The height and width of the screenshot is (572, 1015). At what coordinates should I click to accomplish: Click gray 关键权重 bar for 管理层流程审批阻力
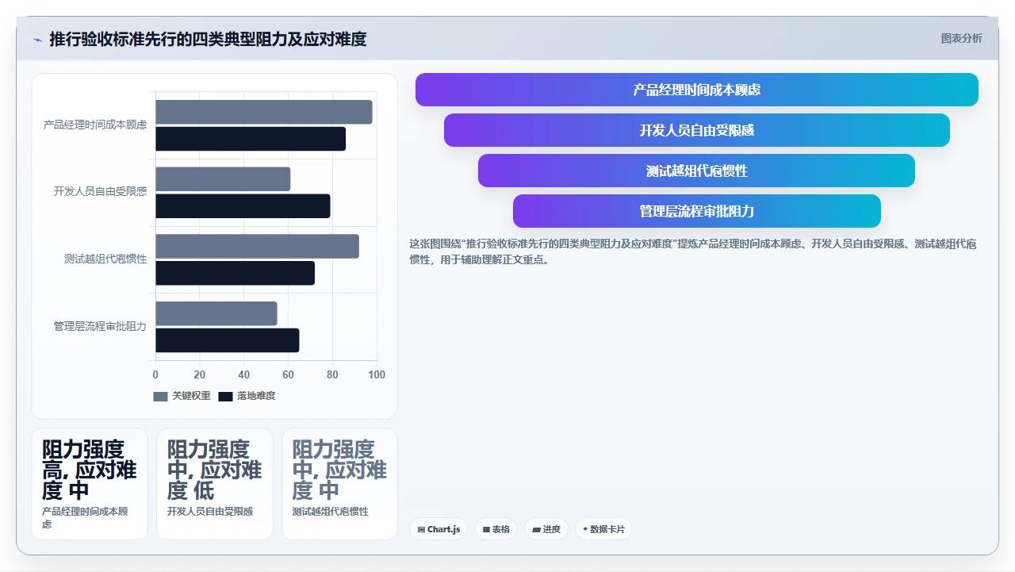(216, 313)
